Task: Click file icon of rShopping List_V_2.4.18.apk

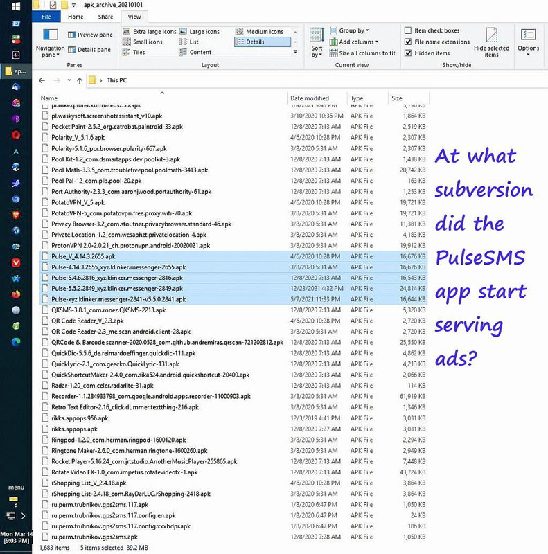Action: 45,483
